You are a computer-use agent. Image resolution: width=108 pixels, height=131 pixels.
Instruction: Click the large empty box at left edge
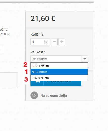(9, 80)
